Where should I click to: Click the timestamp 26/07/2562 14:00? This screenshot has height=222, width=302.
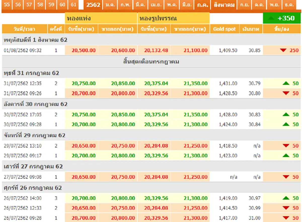click(23, 198)
